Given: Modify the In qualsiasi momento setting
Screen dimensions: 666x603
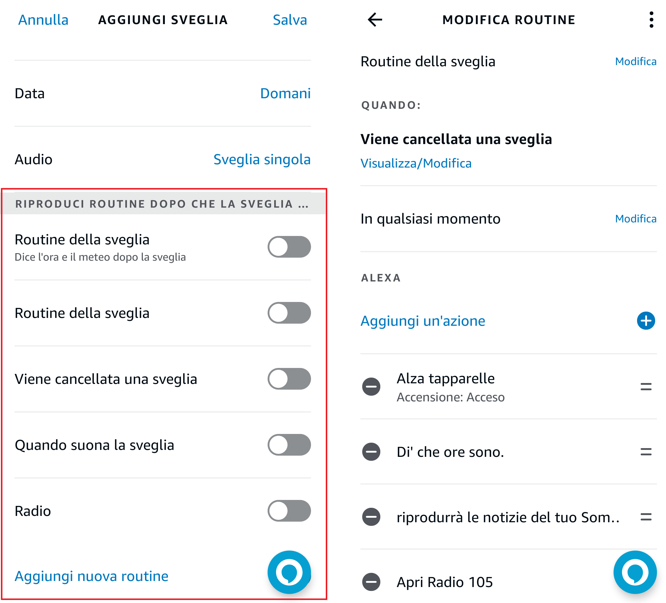Looking at the screenshot, I should [x=635, y=219].
